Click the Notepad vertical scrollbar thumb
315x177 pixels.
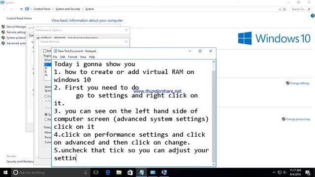pyautogui.click(x=214, y=117)
